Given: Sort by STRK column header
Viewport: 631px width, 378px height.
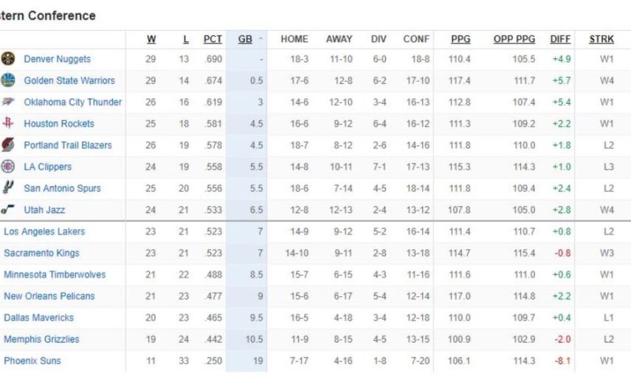Looking at the screenshot, I should coord(601,39).
